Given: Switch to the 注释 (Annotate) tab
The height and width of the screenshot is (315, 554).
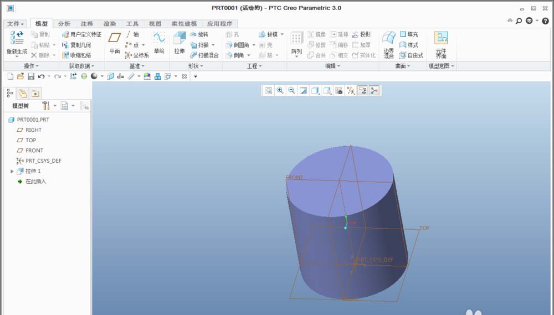Looking at the screenshot, I should pos(86,24).
